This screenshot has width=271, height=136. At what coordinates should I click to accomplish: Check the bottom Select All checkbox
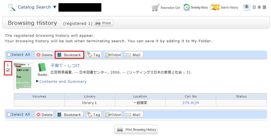[9, 115]
